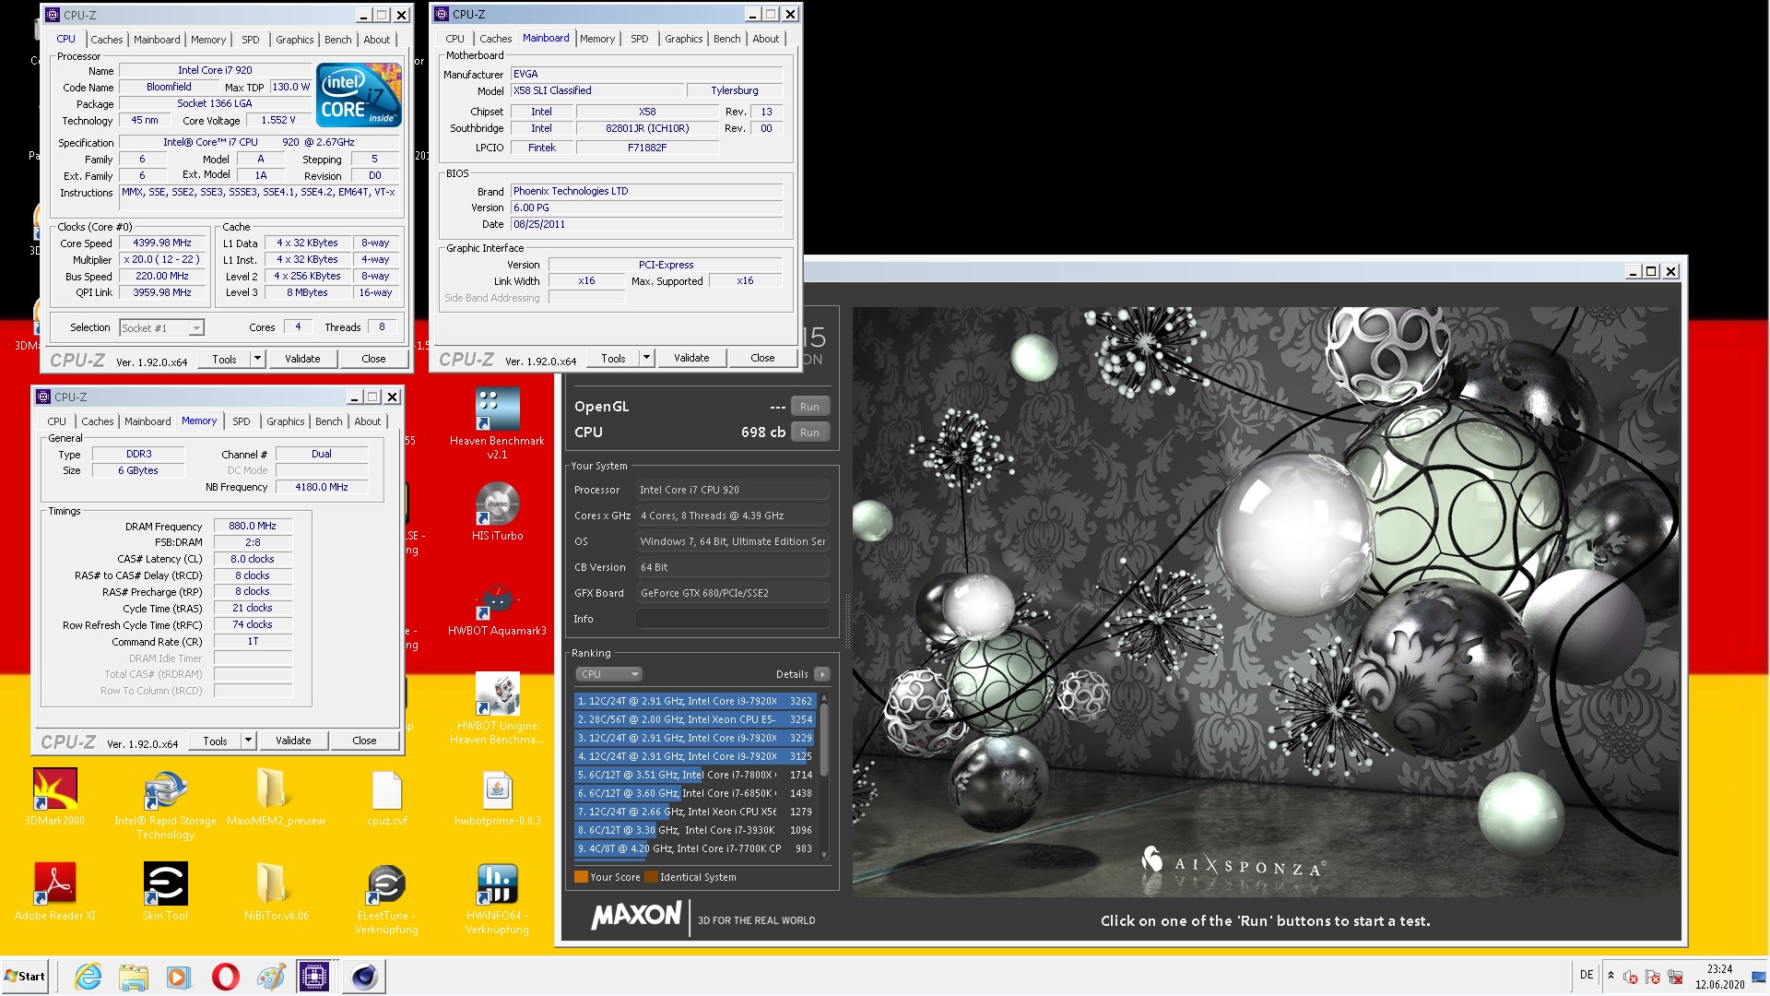Screen dimensions: 1770x996
Task: Open Windows Media Player taskbar icon
Action: pos(179,977)
